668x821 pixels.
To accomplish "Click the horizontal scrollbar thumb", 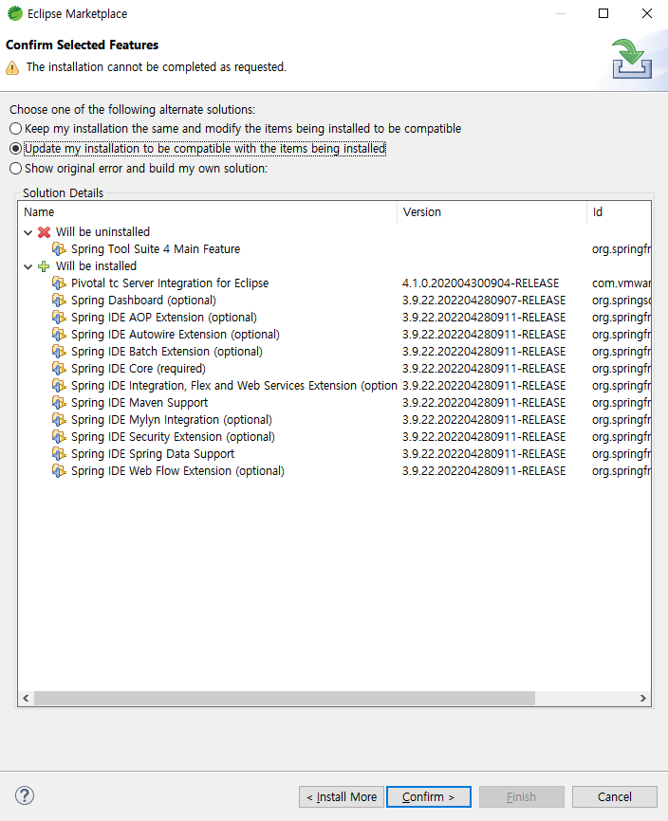I will click(285, 698).
